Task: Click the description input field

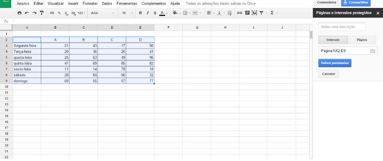Action: [342, 27]
